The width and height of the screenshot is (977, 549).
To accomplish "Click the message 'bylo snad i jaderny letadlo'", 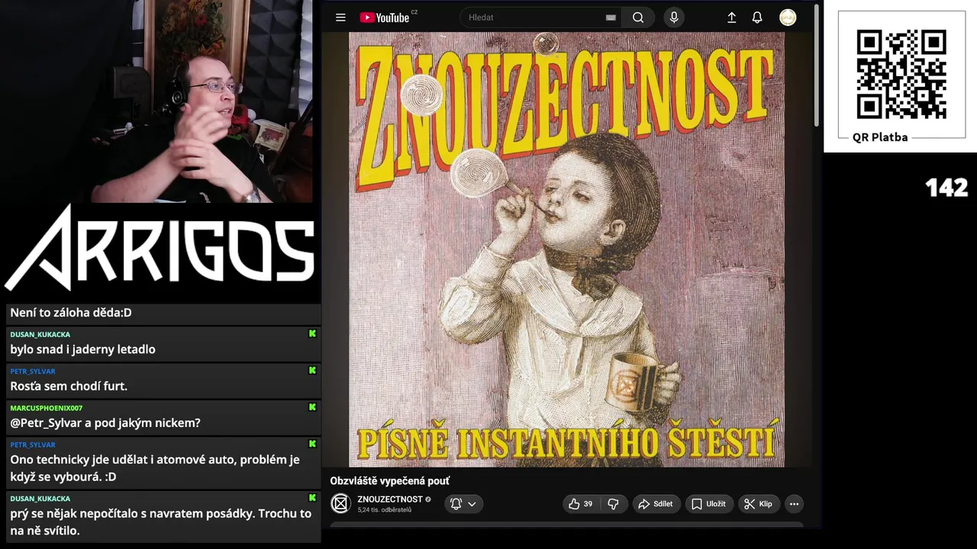I will (x=82, y=349).
